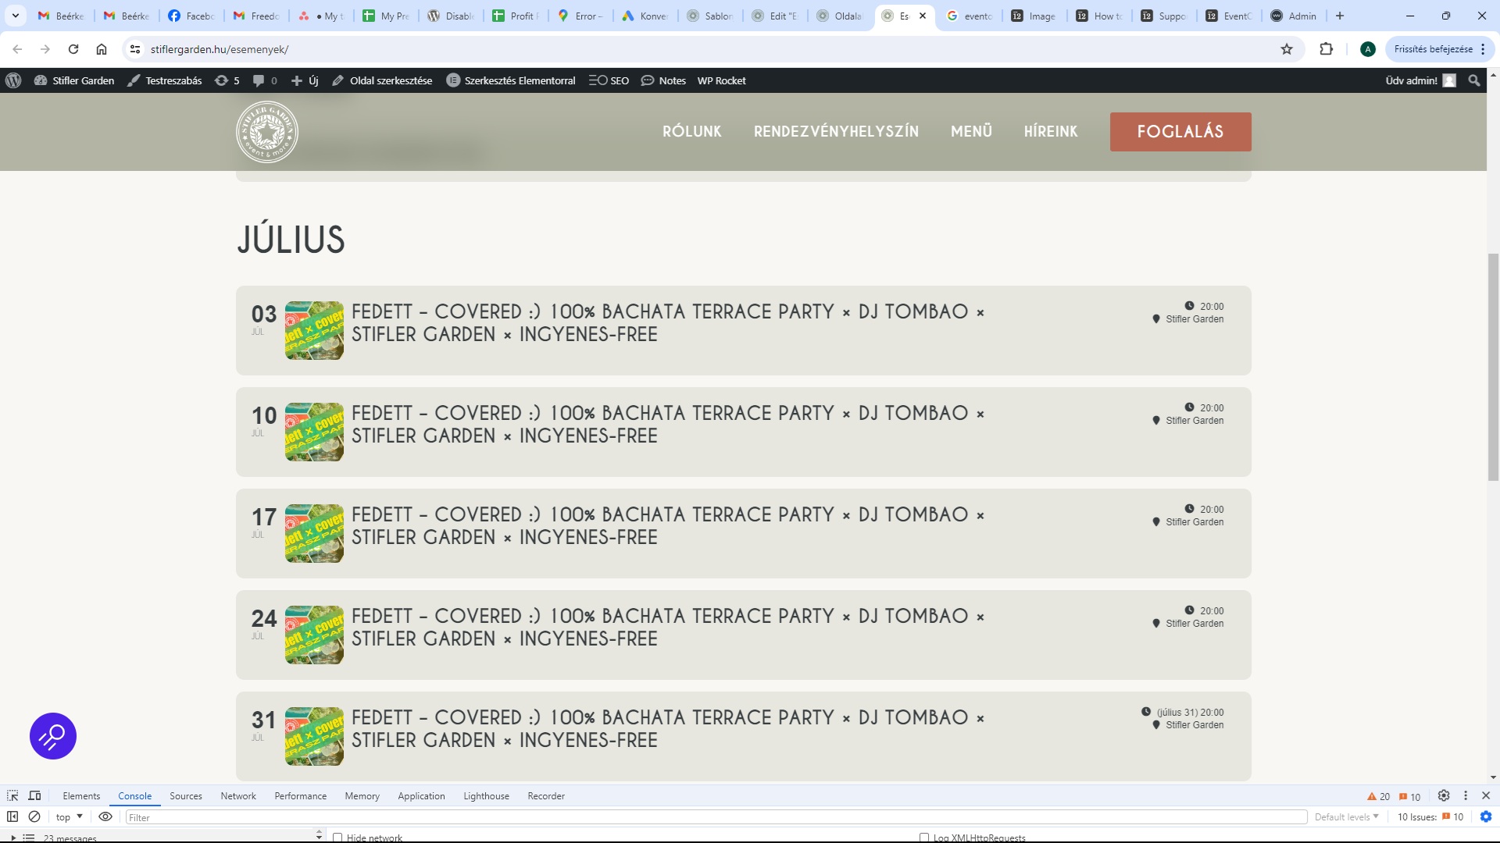Open the blue console settings gear
The height and width of the screenshot is (843, 1500).
[1486, 816]
